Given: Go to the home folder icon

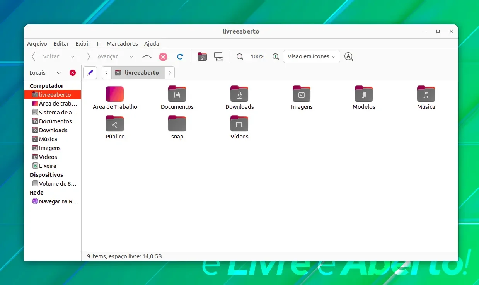Looking at the screenshot, I should point(202,56).
